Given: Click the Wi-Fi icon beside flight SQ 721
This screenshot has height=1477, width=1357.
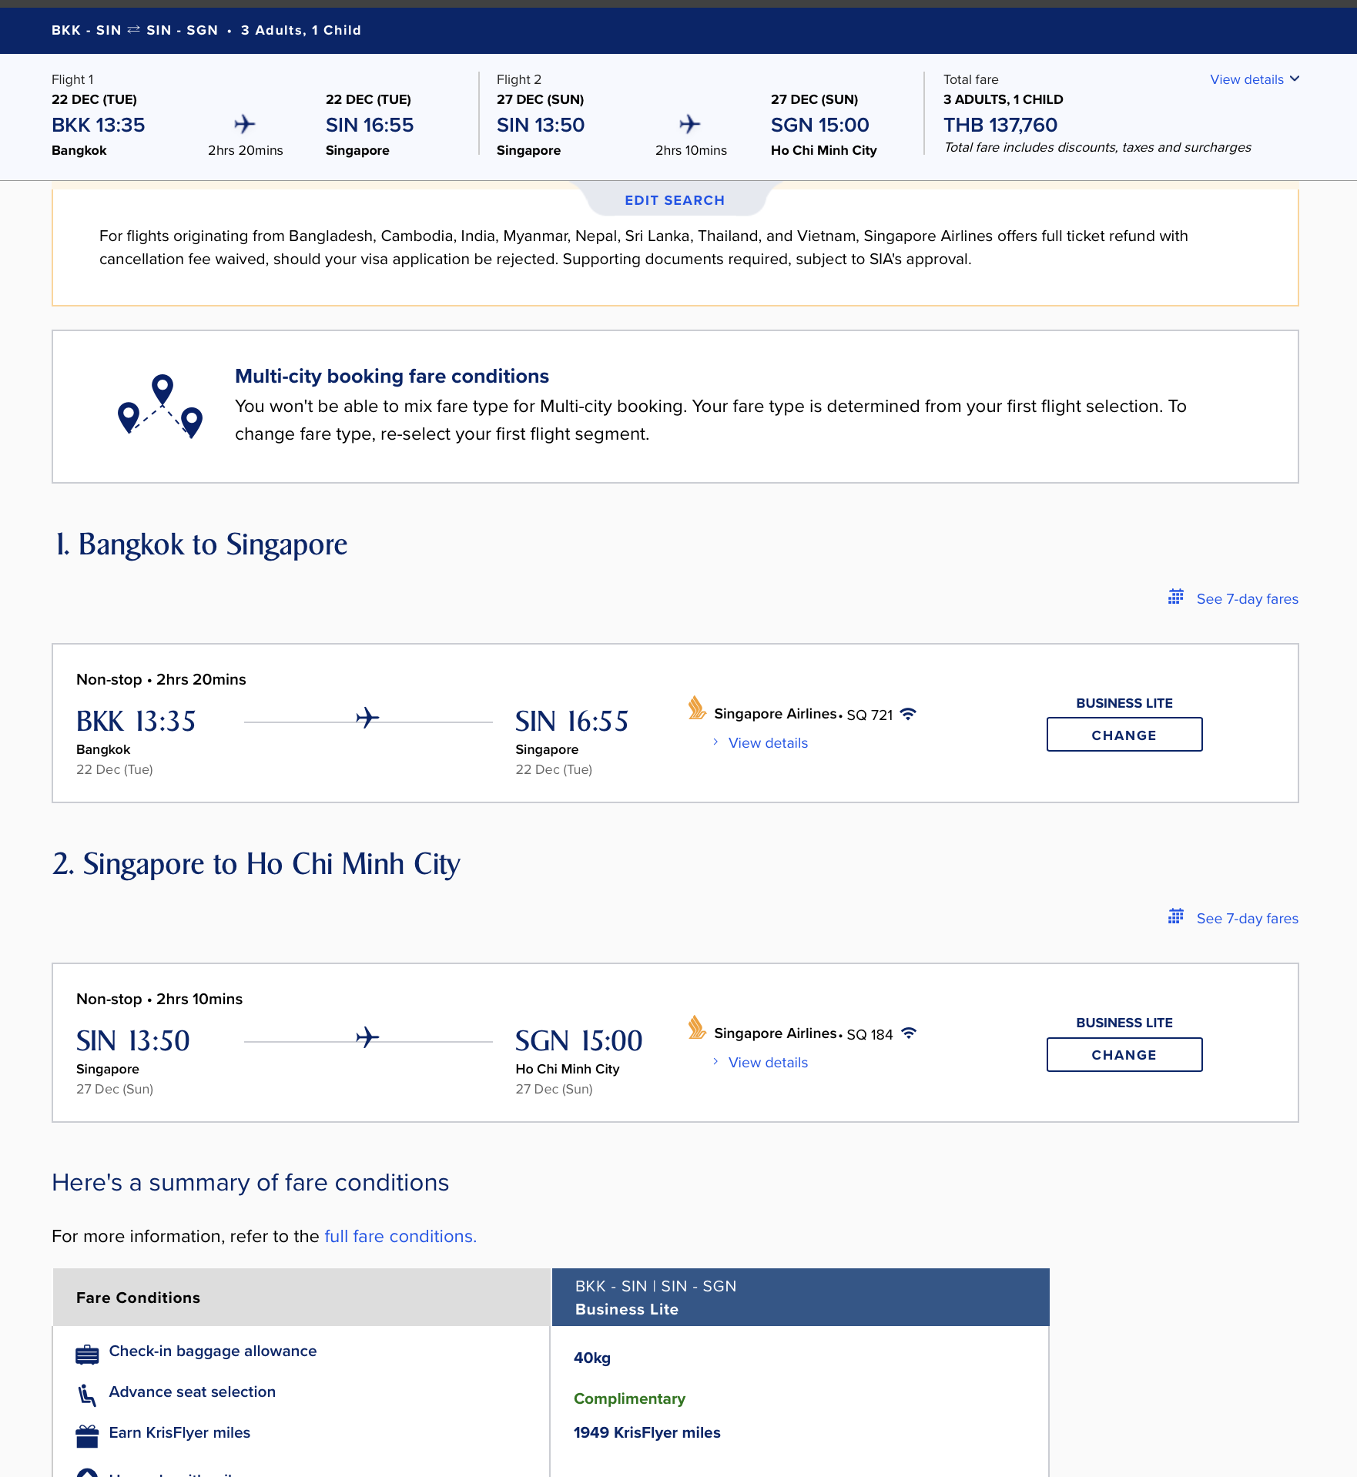Looking at the screenshot, I should tap(909, 714).
